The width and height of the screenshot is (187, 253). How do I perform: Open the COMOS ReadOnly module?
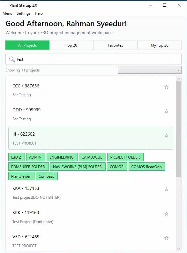pyautogui.click(x=147, y=167)
